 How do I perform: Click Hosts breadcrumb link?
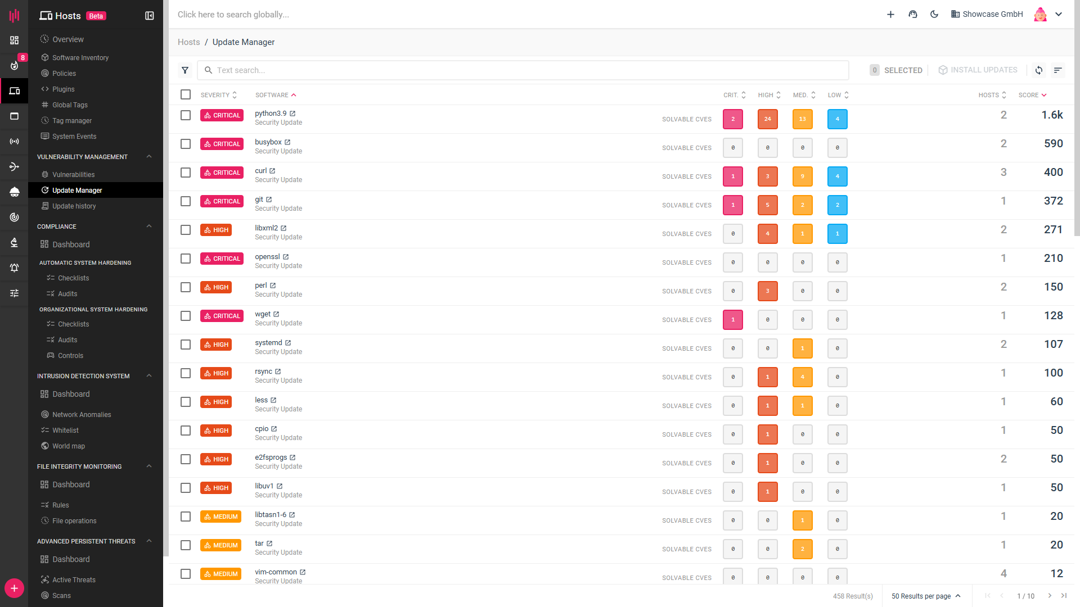coord(188,42)
